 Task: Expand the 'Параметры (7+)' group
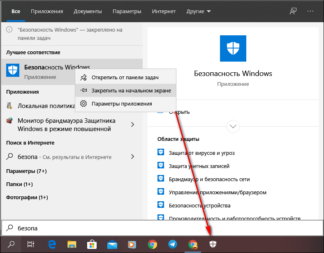26,171
